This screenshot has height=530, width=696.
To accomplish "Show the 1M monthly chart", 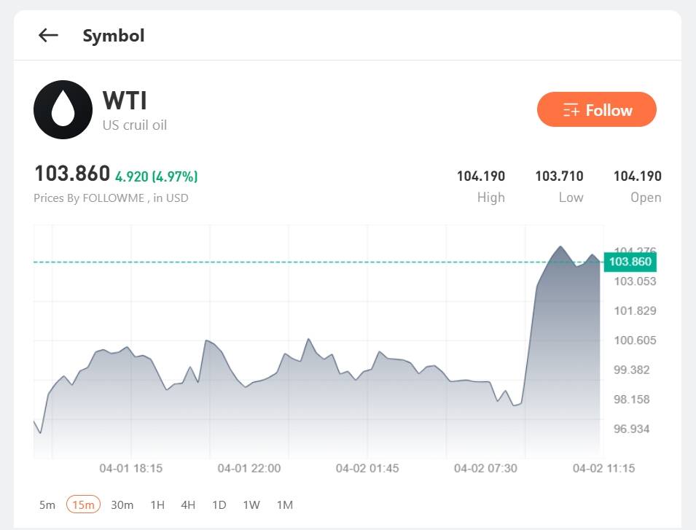I will pyautogui.click(x=285, y=504).
